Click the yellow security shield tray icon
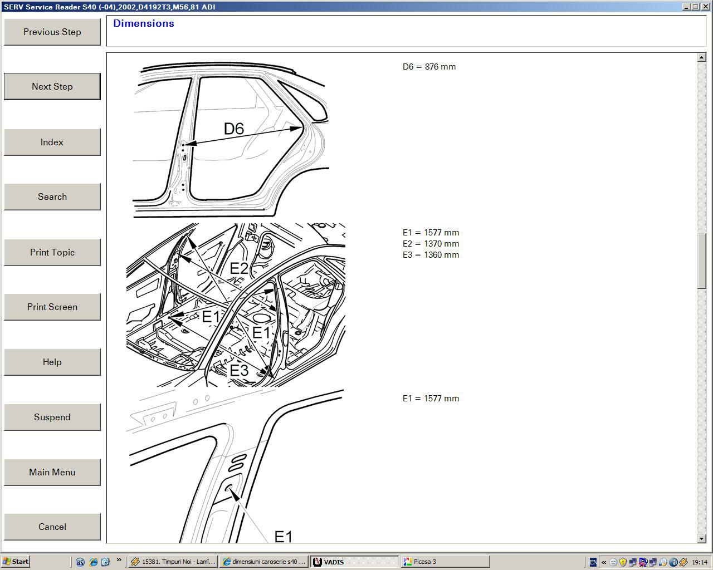 click(623, 562)
